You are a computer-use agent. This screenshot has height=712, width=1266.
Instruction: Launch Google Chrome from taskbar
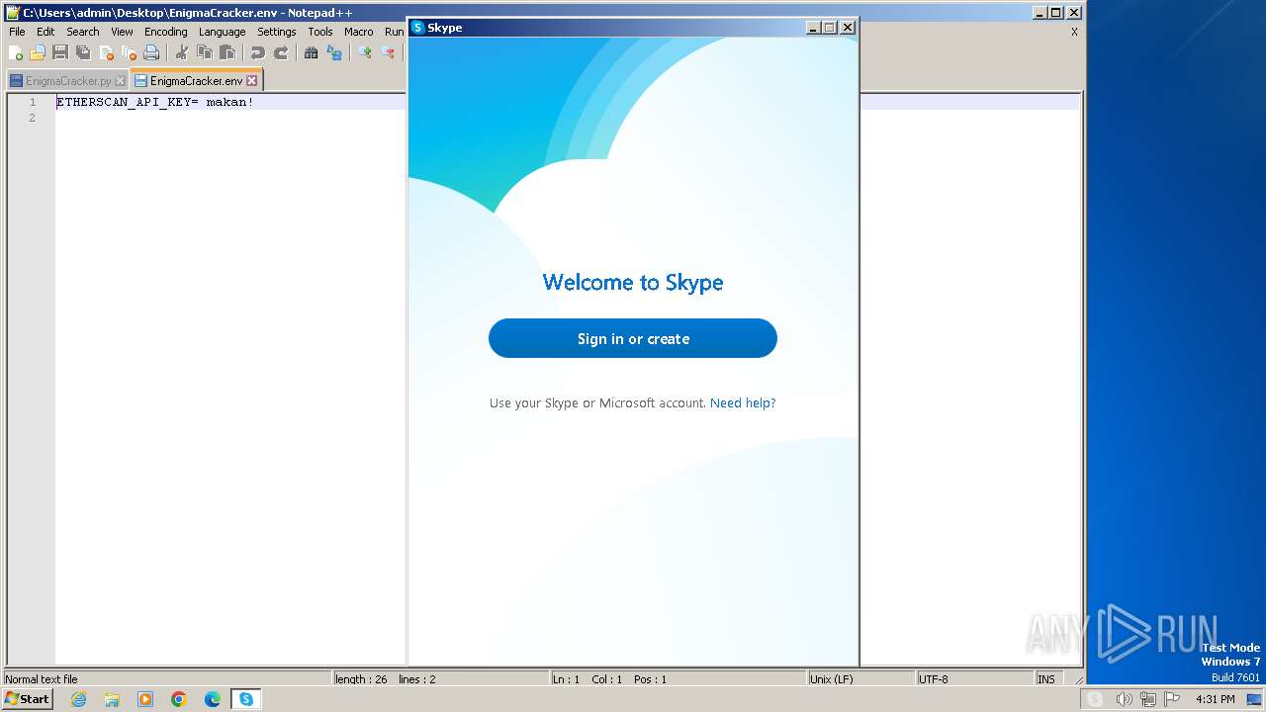(179, 699)
